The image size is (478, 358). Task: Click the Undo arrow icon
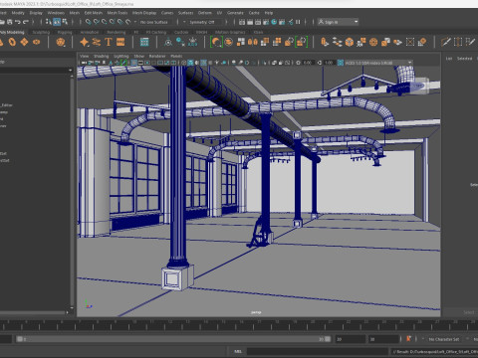tap(18, 22)
